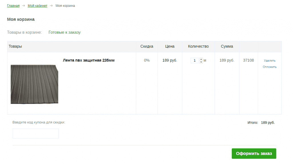Click the Цена column header
The image size is (293, 164).
(170, 46)
